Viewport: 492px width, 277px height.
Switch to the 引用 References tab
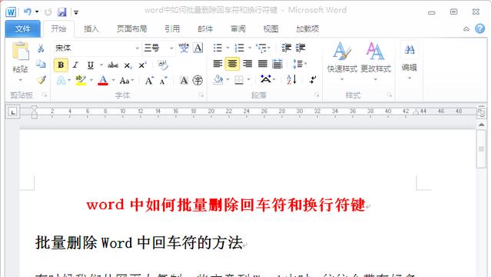coord(172,29)
